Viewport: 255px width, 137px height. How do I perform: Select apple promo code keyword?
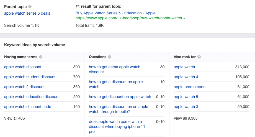[190, 87]
